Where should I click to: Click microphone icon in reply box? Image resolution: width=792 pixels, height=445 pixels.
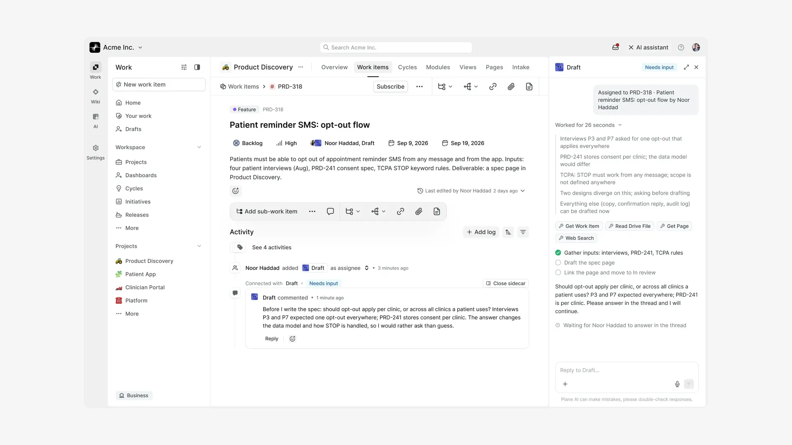(x=677, y=384)
